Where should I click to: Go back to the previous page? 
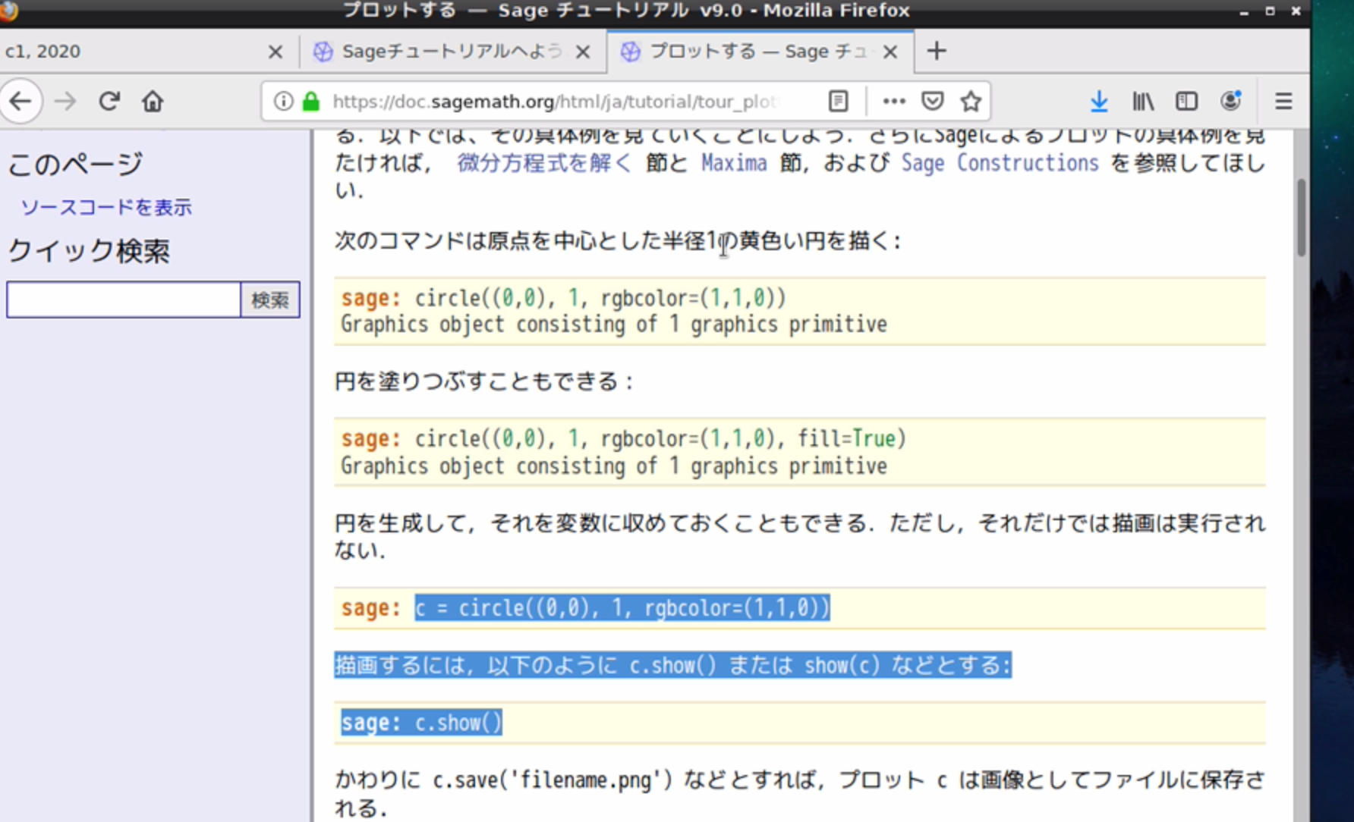[20, 101]
